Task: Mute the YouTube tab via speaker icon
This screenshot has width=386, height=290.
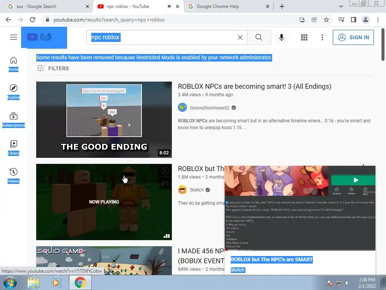Action: click(169, 6)
